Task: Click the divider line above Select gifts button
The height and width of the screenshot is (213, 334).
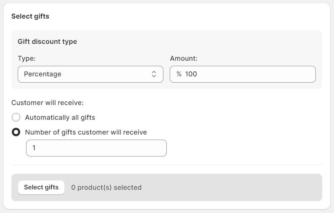Action: [x=167, y=165]
